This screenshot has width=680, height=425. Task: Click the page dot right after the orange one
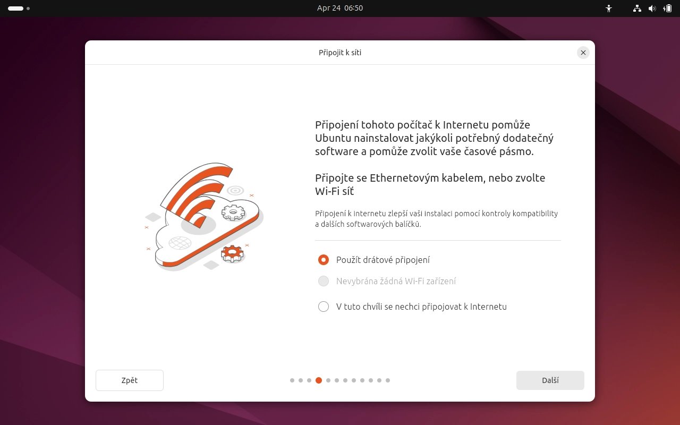click(x=328, y=380)
